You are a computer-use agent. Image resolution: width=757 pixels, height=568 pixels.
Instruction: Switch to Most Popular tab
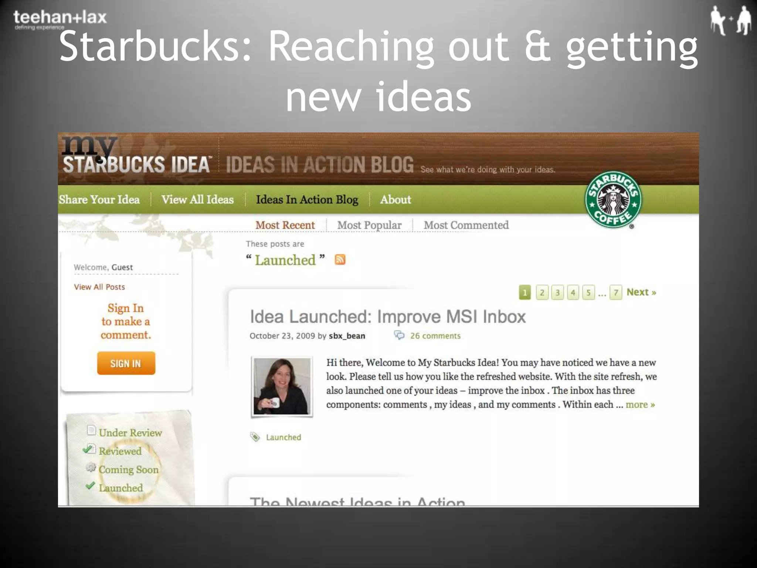pos(369,225)
